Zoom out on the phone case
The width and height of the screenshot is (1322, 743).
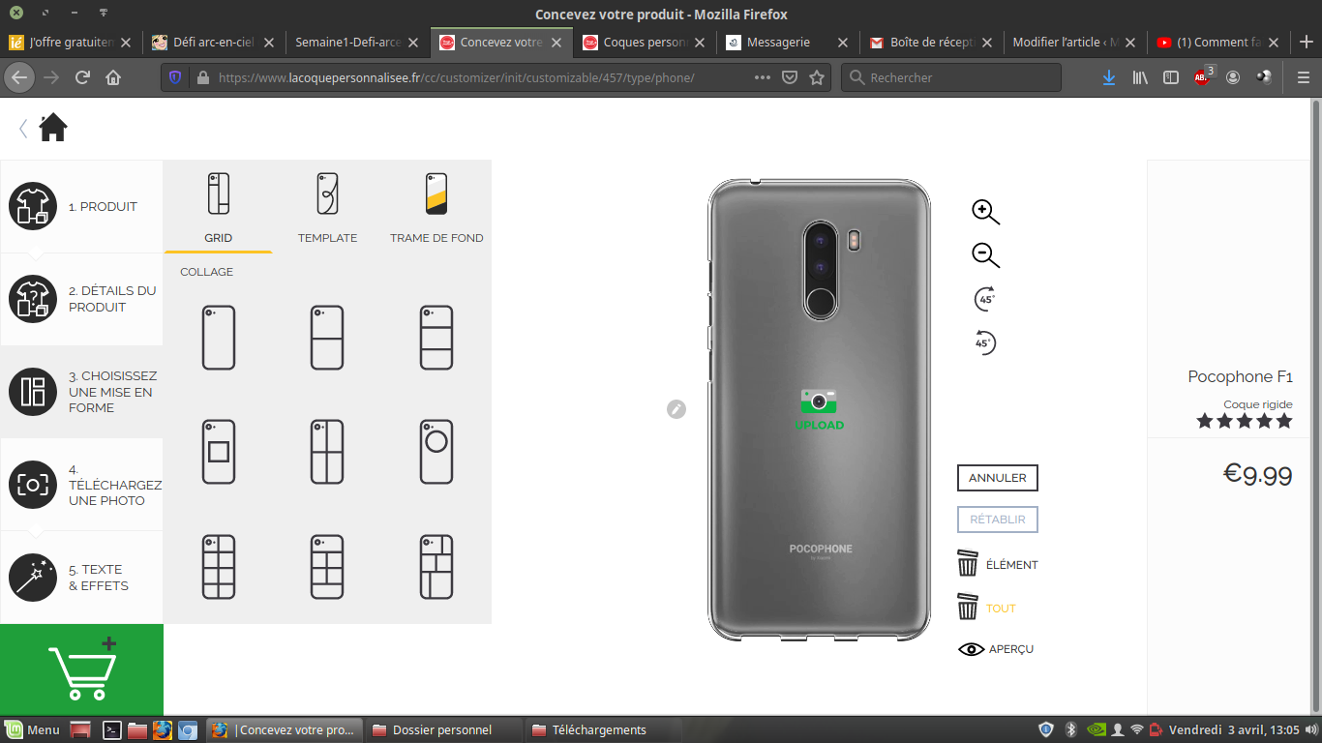(x=985, y=254)
